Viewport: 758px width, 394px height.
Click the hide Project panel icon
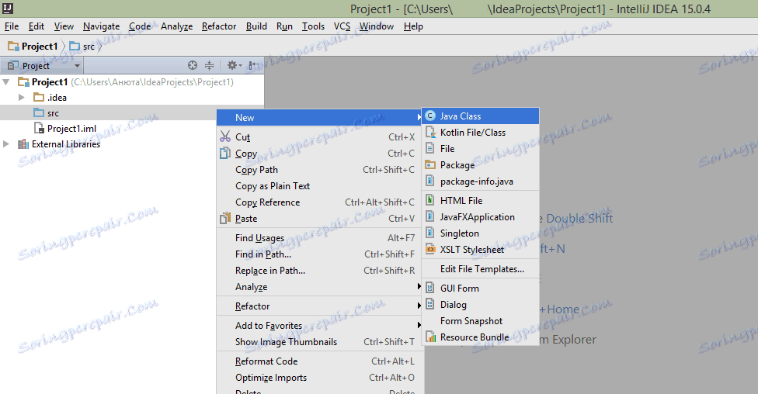[253, 65]
